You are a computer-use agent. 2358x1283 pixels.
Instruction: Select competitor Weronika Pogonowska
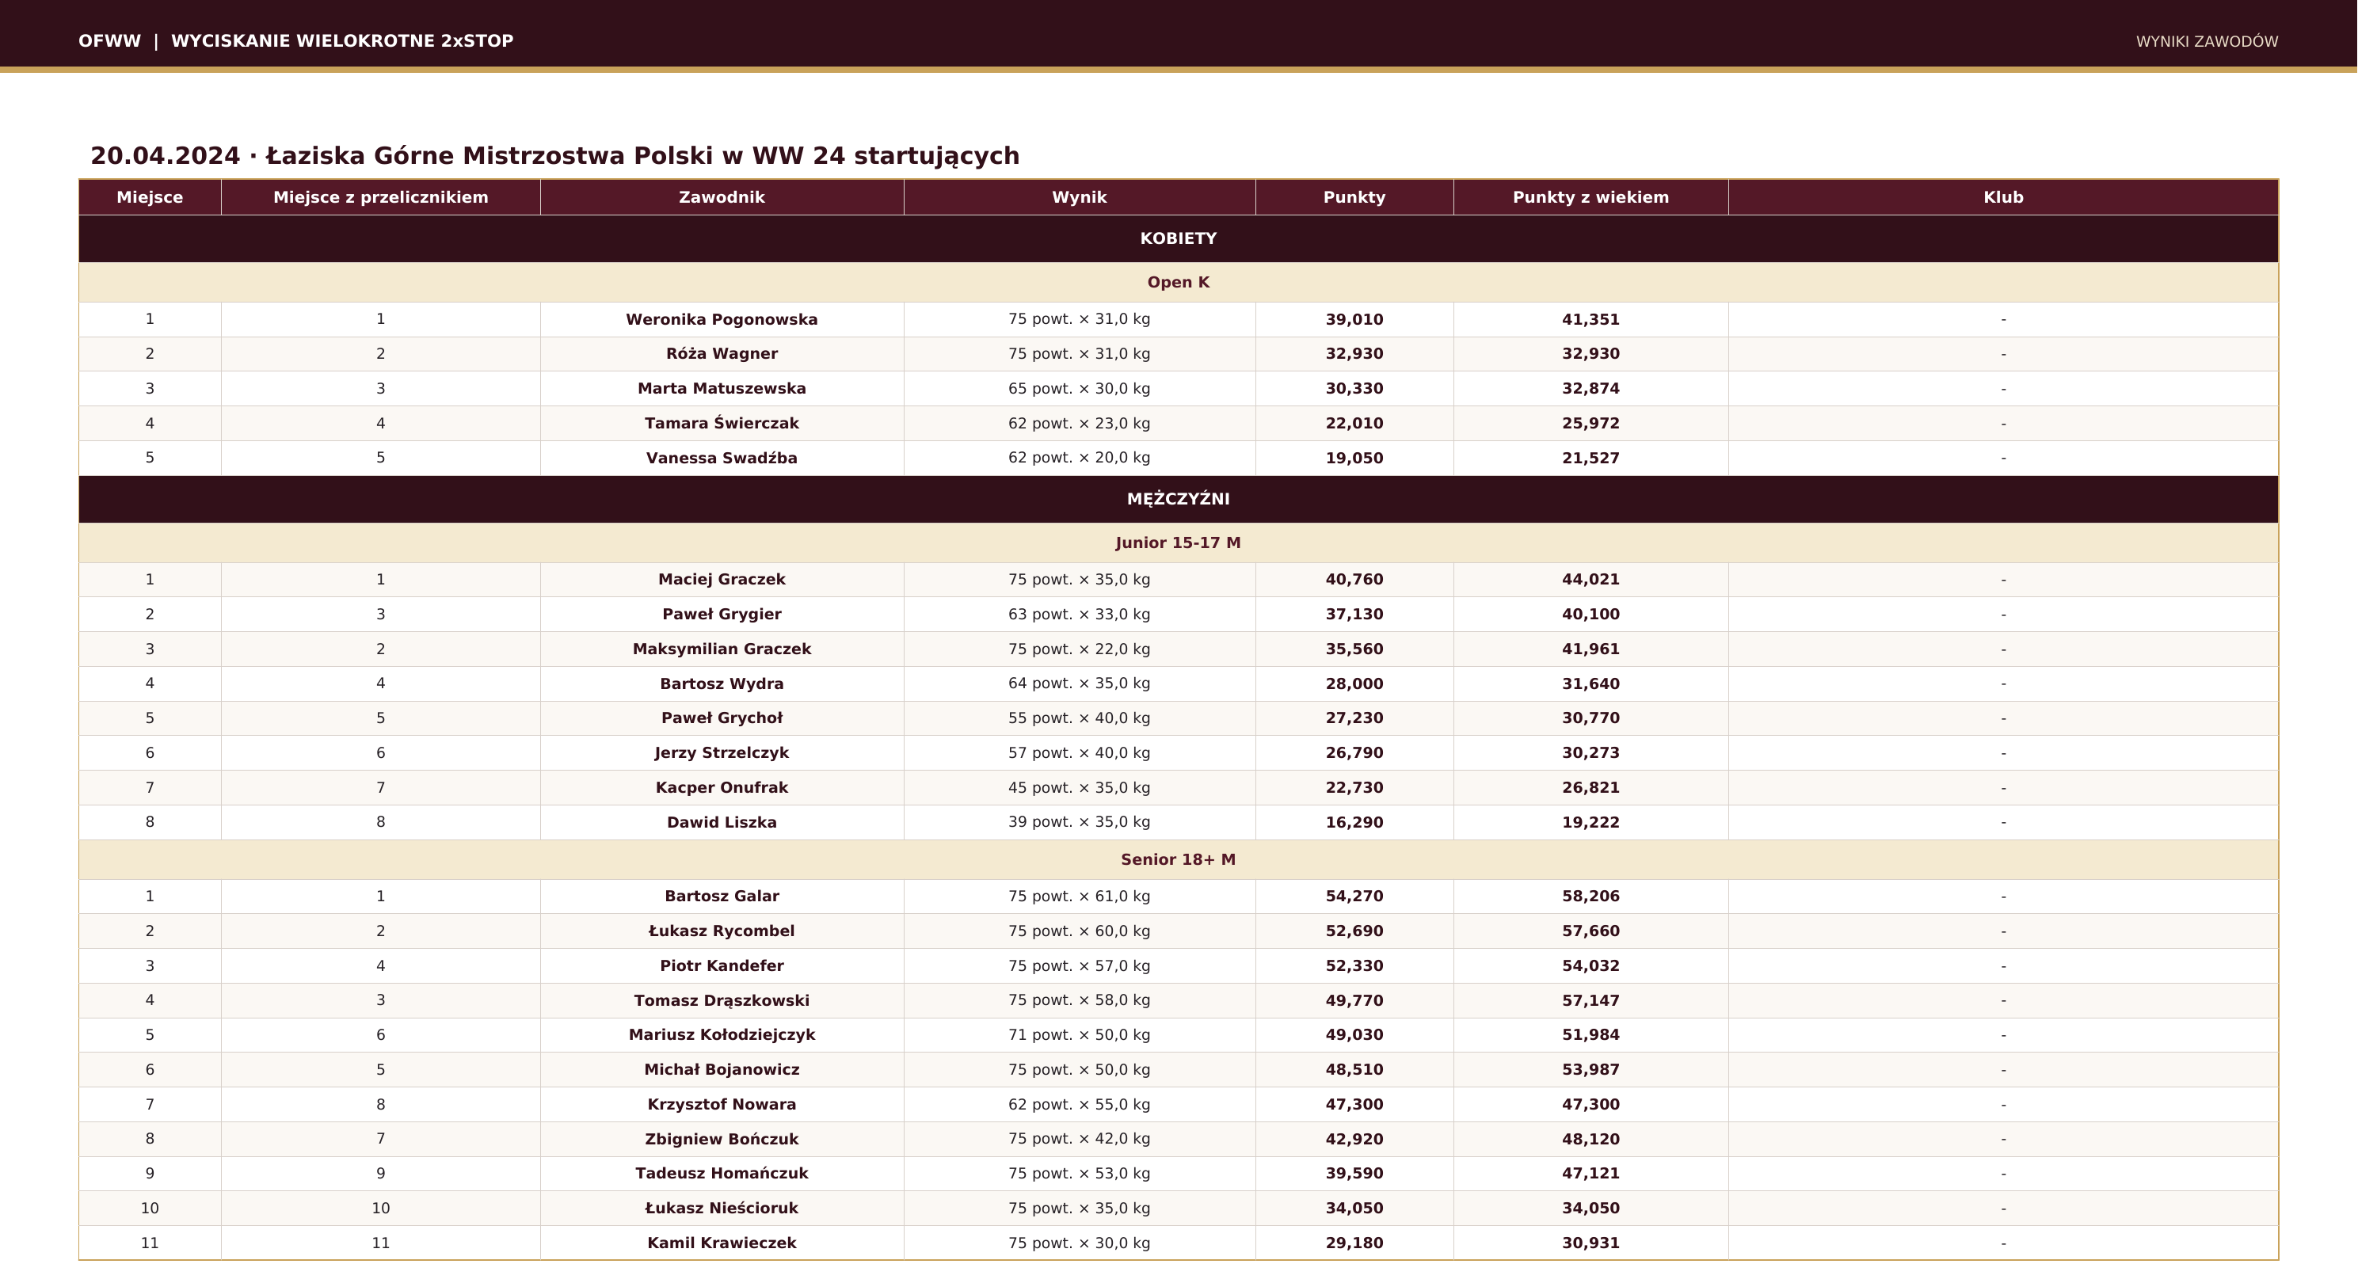tap(722, 319)
